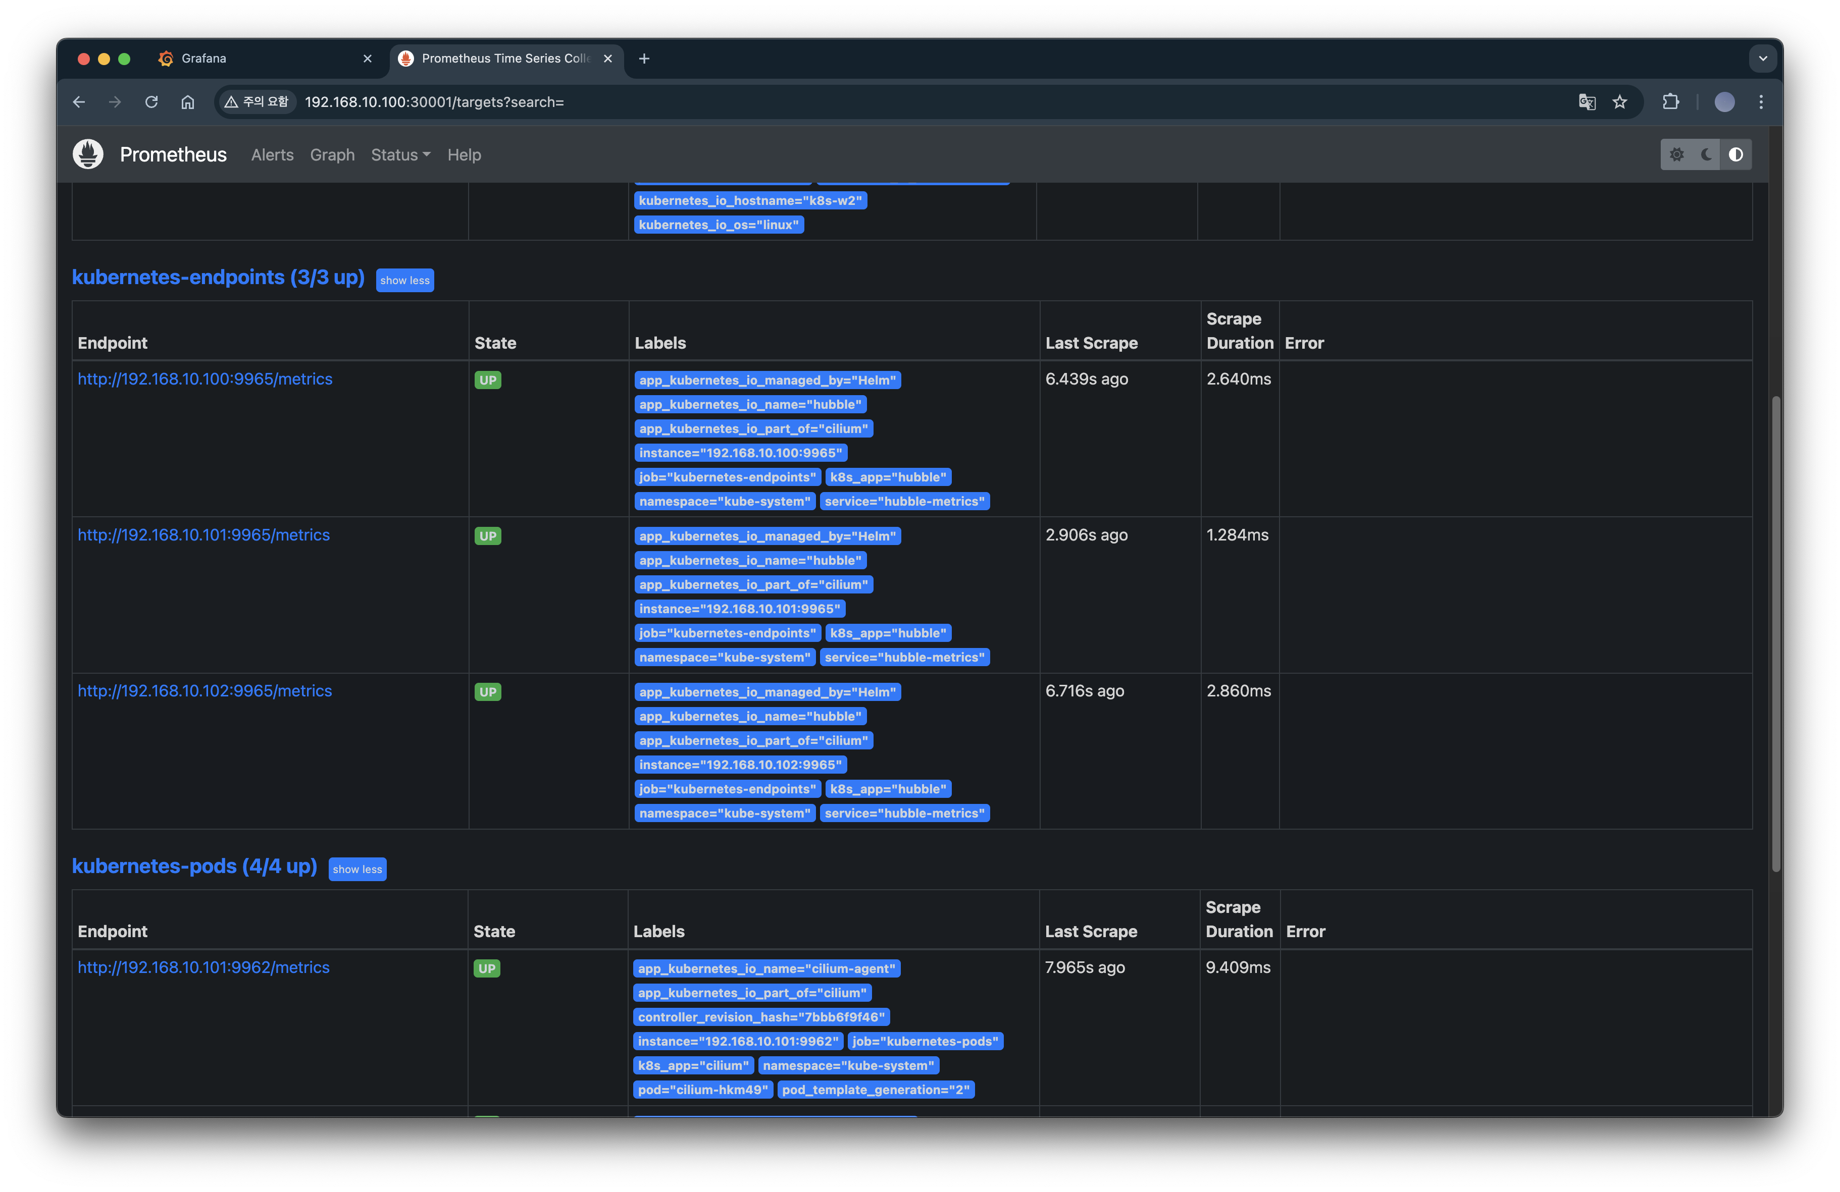Click the browser back arrow
This screenshot has height=1192, width=1840.
click(x=79, y=102)
